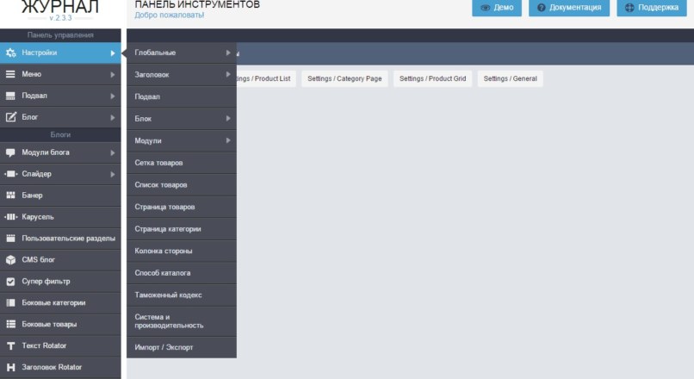Screen dimensions: 694x379
Task: Expand the Блок submenu arrow
Action: click(x=228, y=119)
